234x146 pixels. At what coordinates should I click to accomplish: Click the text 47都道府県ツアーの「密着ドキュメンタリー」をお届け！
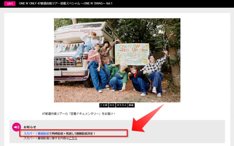(79, 114)
